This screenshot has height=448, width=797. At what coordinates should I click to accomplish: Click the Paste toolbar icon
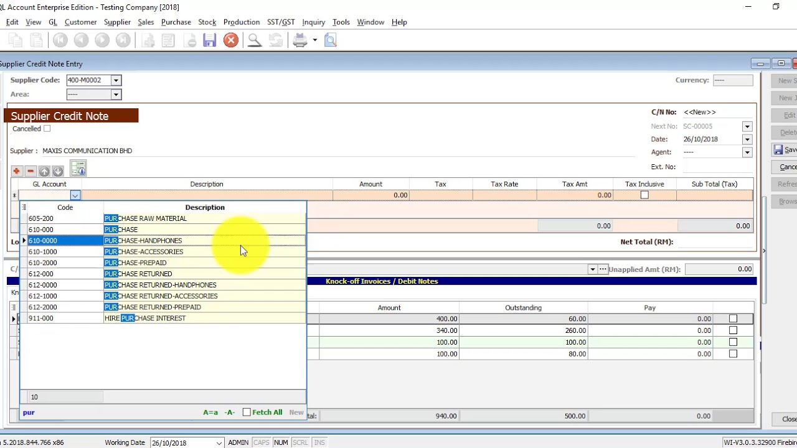tap(37, 40)
